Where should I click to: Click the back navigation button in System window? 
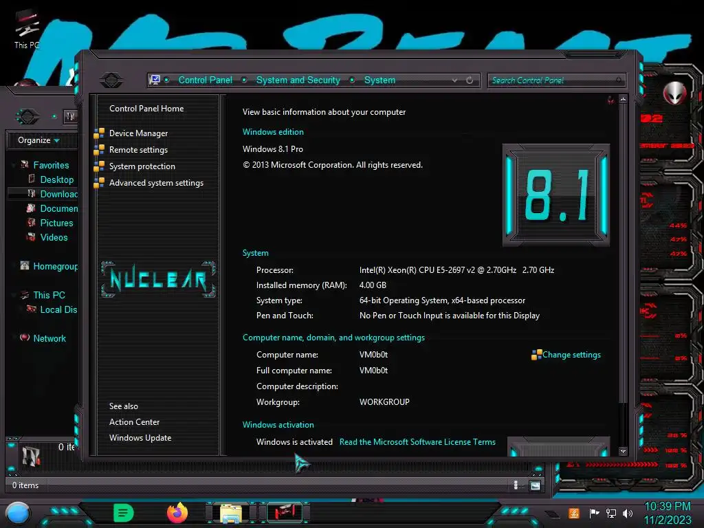(x=111, y=80)
